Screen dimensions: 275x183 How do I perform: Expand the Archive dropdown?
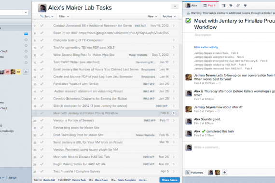point(169,16)
